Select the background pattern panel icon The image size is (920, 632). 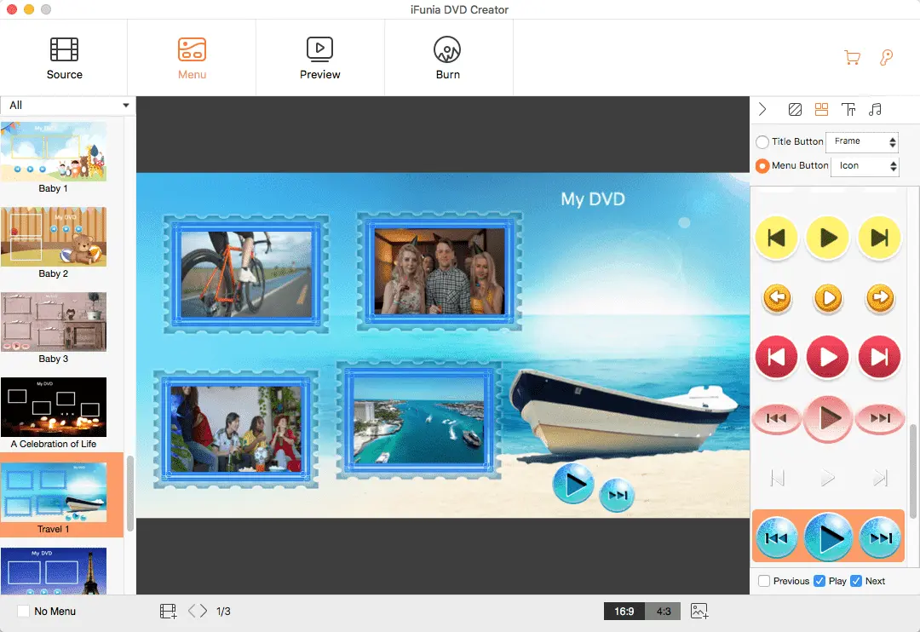point(794,109)
